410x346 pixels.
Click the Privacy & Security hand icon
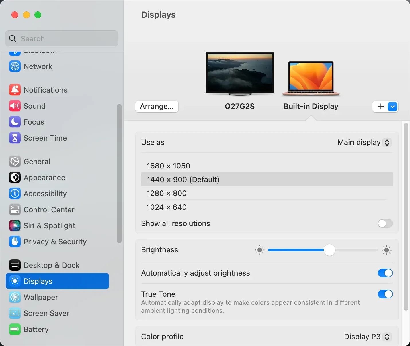(15, 242)
